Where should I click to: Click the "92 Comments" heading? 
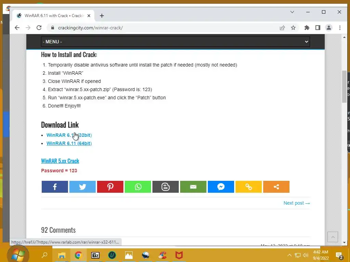pos(58,230)
